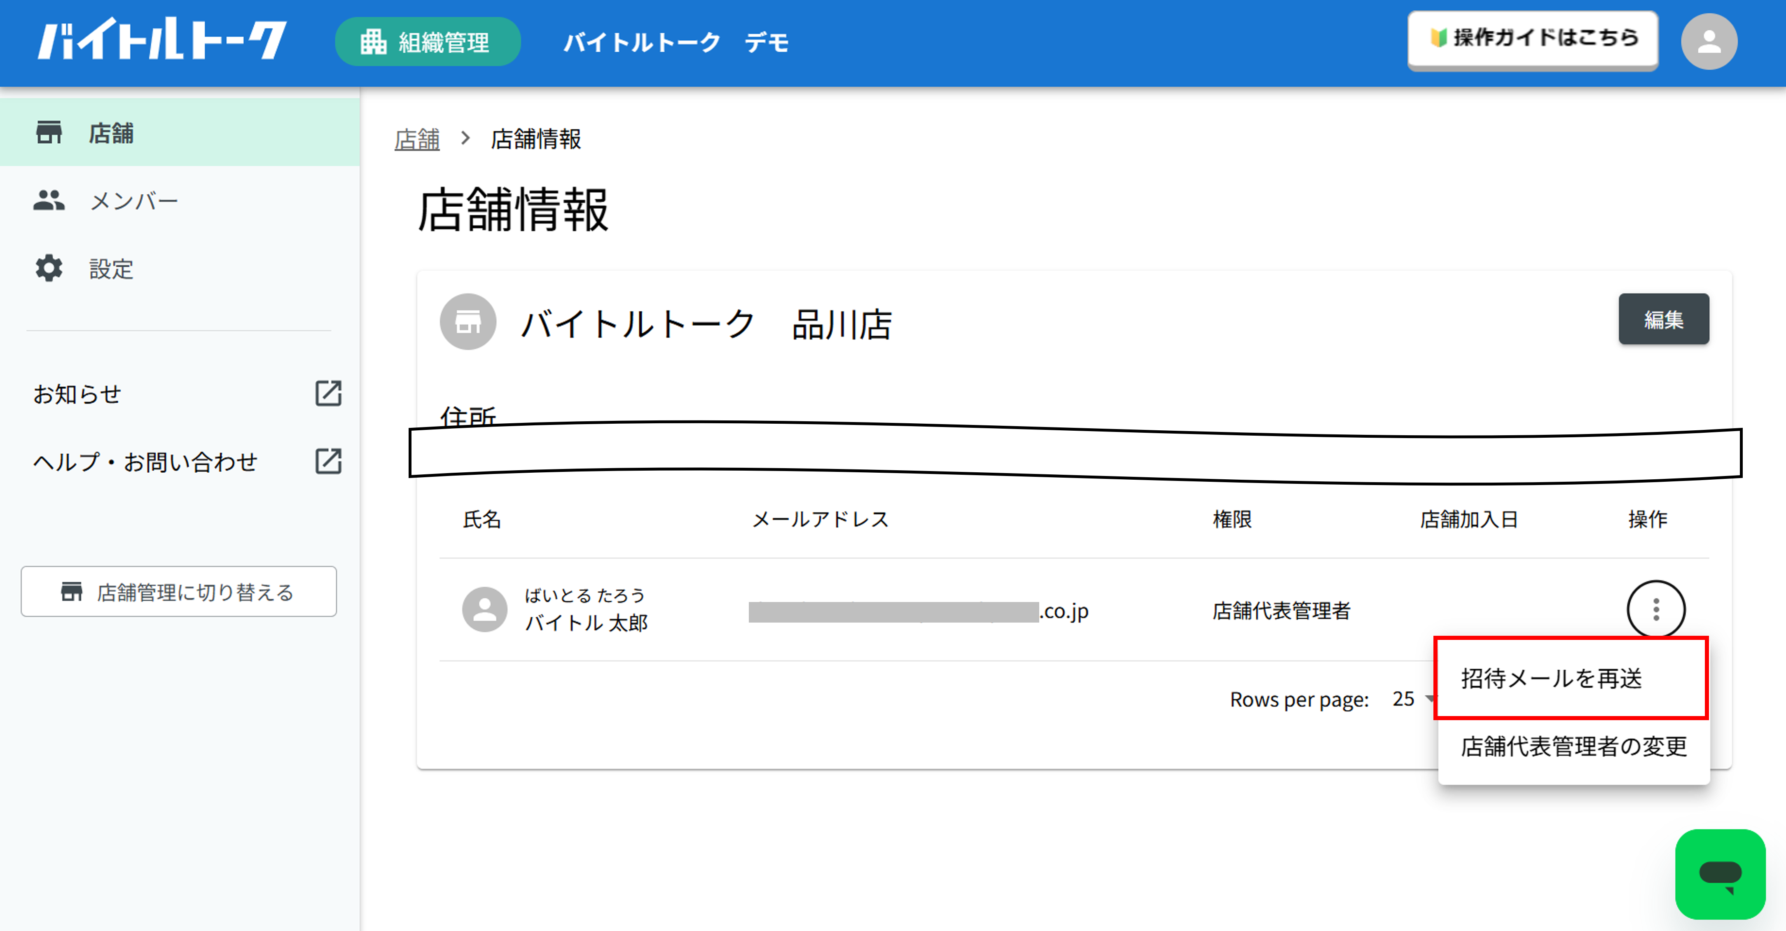Click external-link icon beside ヘルプ・お問い合わせ
The image size is (1786, 931).
pos(328,461)
